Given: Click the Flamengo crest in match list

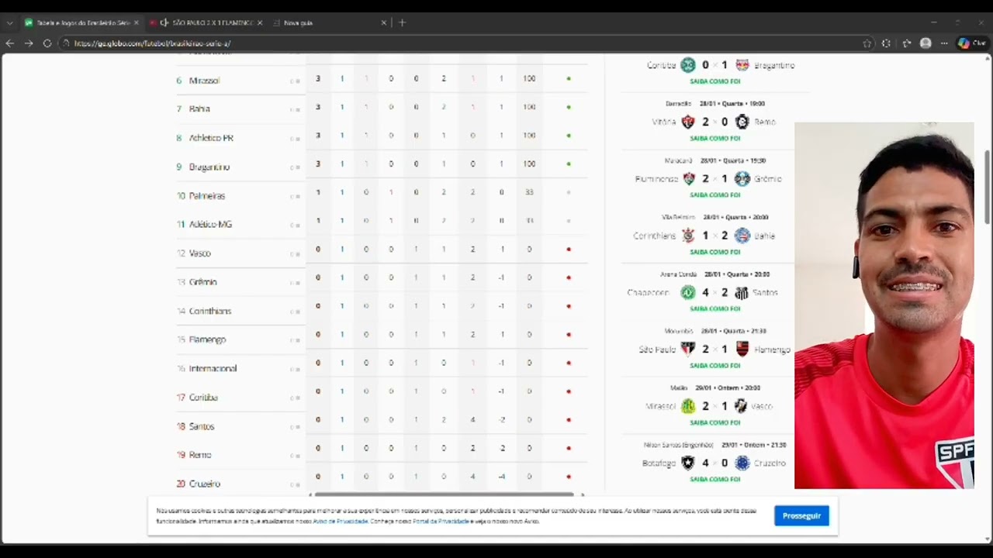Looking at the screenshot, I should [x=742, y=350].
